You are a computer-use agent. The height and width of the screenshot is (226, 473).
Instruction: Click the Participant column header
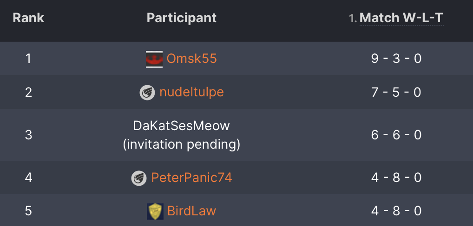point(182,18)
